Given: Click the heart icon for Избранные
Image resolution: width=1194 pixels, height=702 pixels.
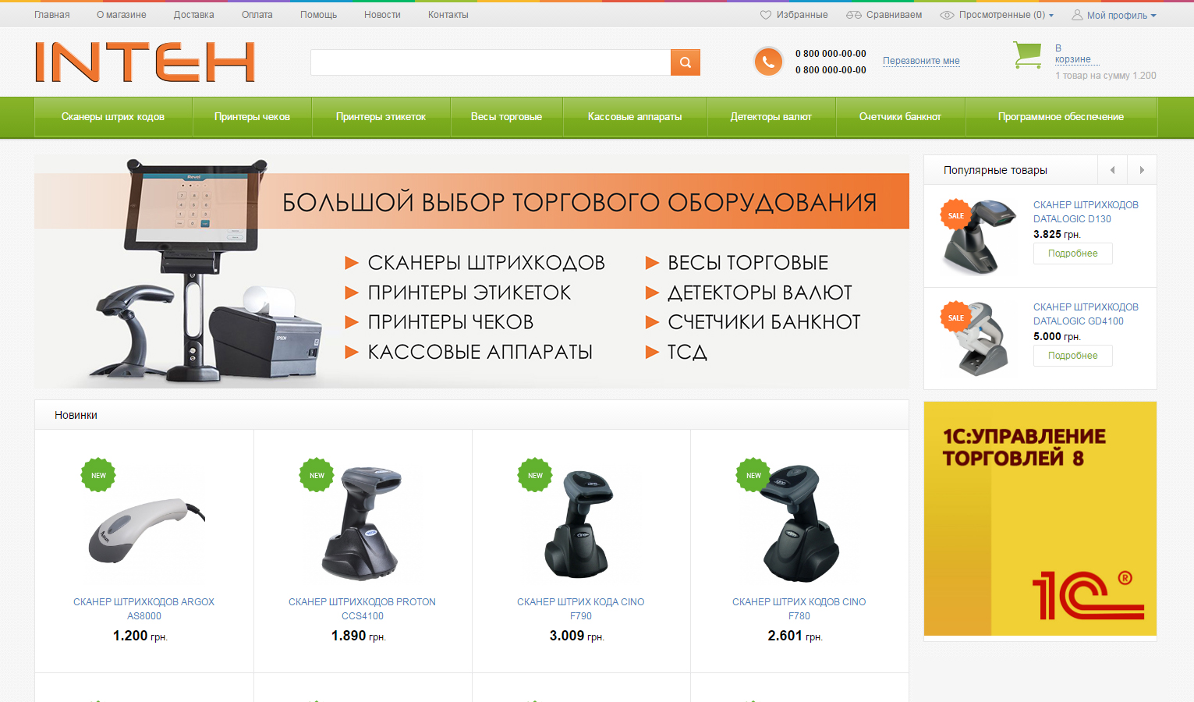Looking at the screenshot, I should [x=766, y=15].
